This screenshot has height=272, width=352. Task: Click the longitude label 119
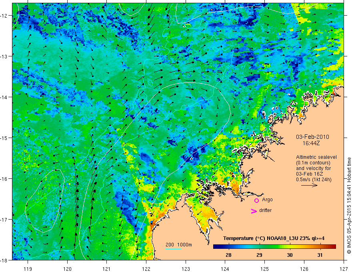(28, 269)
